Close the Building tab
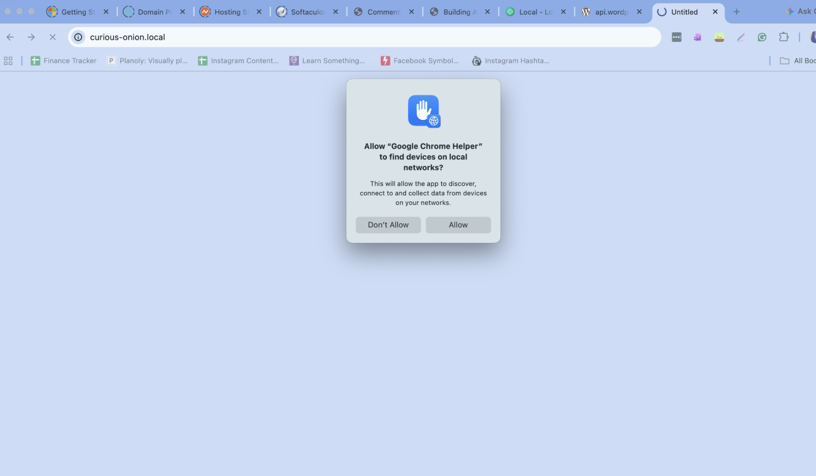This screenshot has width=816, height=476. [487, 12]
